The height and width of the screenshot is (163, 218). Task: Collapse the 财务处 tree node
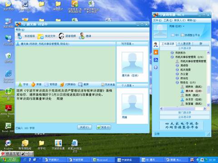point(177,82)
